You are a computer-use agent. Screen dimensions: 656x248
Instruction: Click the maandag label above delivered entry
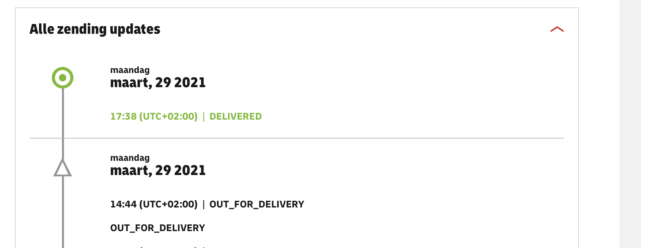pos(130,70)
